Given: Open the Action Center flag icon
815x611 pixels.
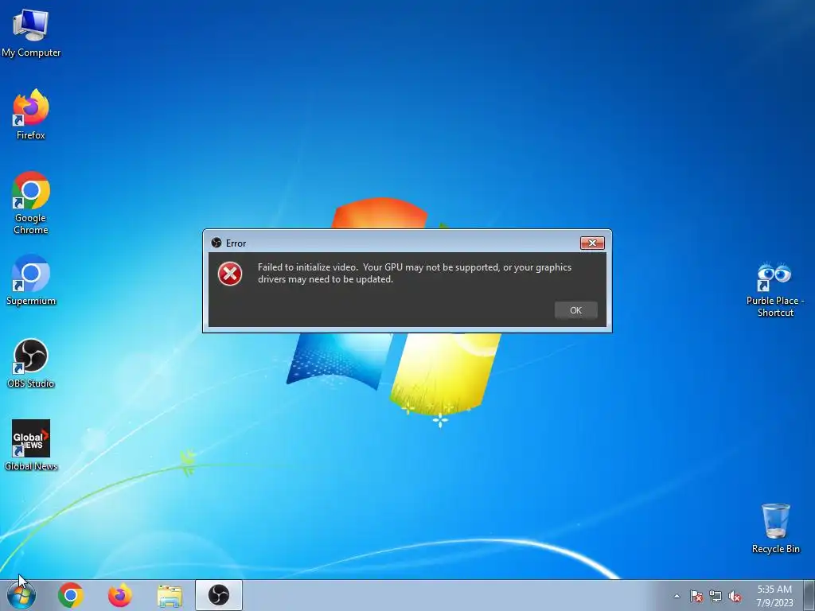Looking at the screenshot, I should coord(696,596).
